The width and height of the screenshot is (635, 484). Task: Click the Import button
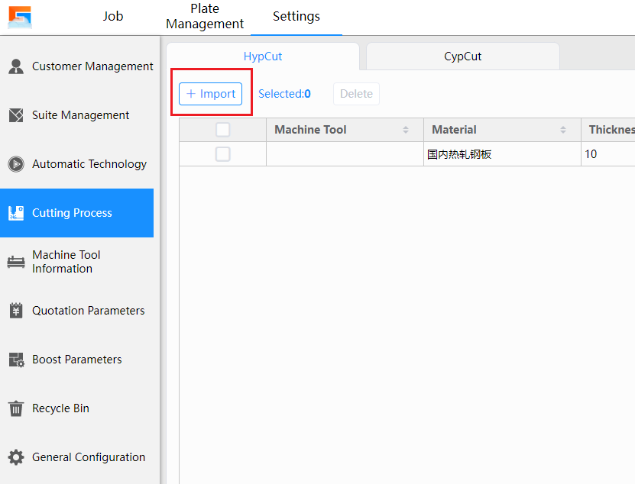[x=211, y=94]
